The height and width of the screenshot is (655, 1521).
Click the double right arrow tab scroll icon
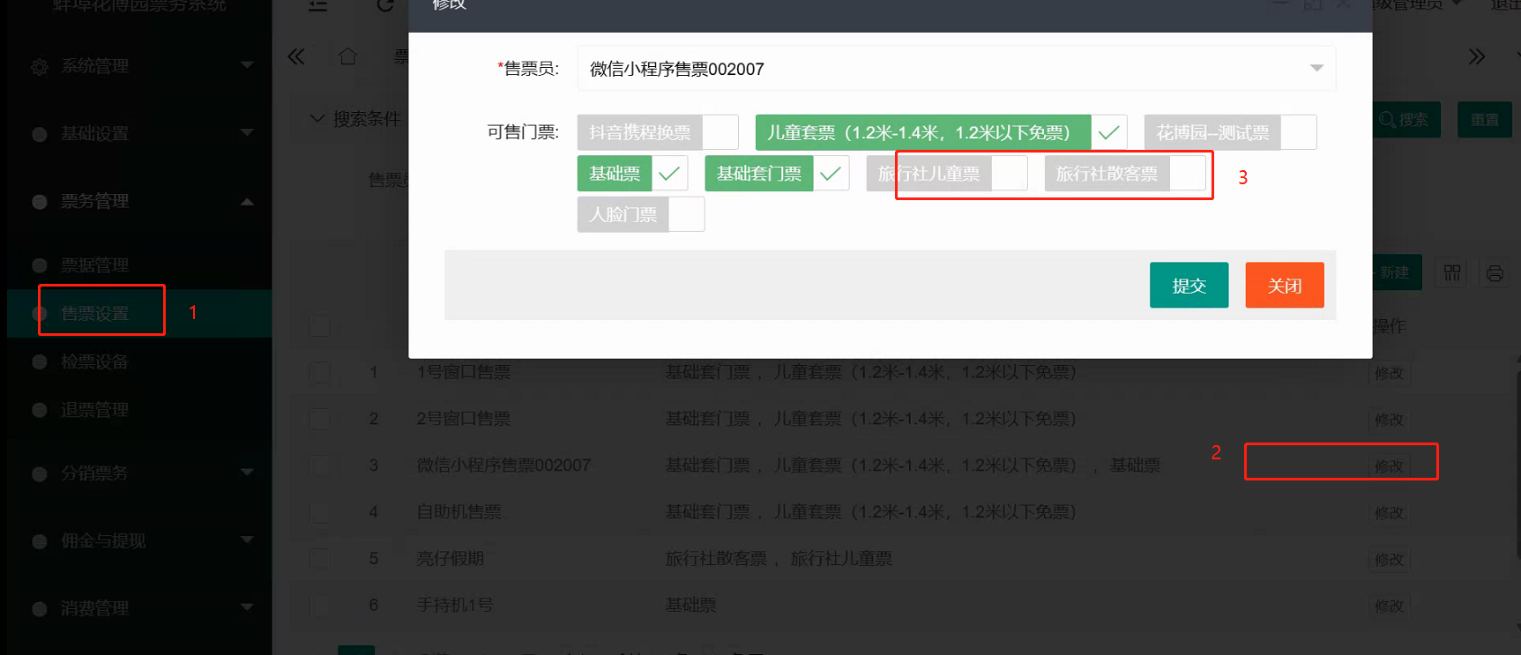(x=1476, y=57)
